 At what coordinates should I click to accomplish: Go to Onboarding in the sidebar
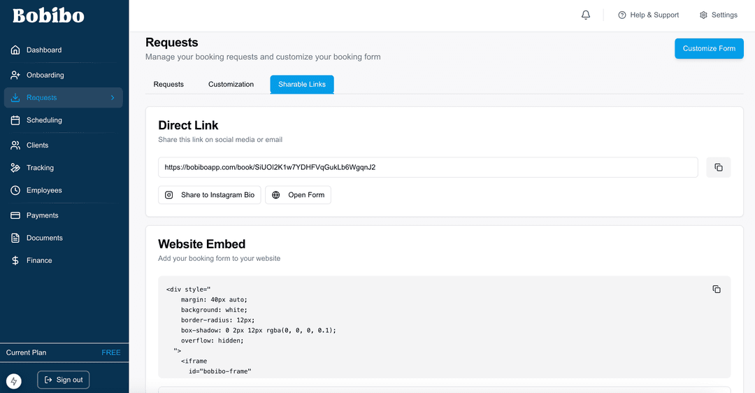45,76
